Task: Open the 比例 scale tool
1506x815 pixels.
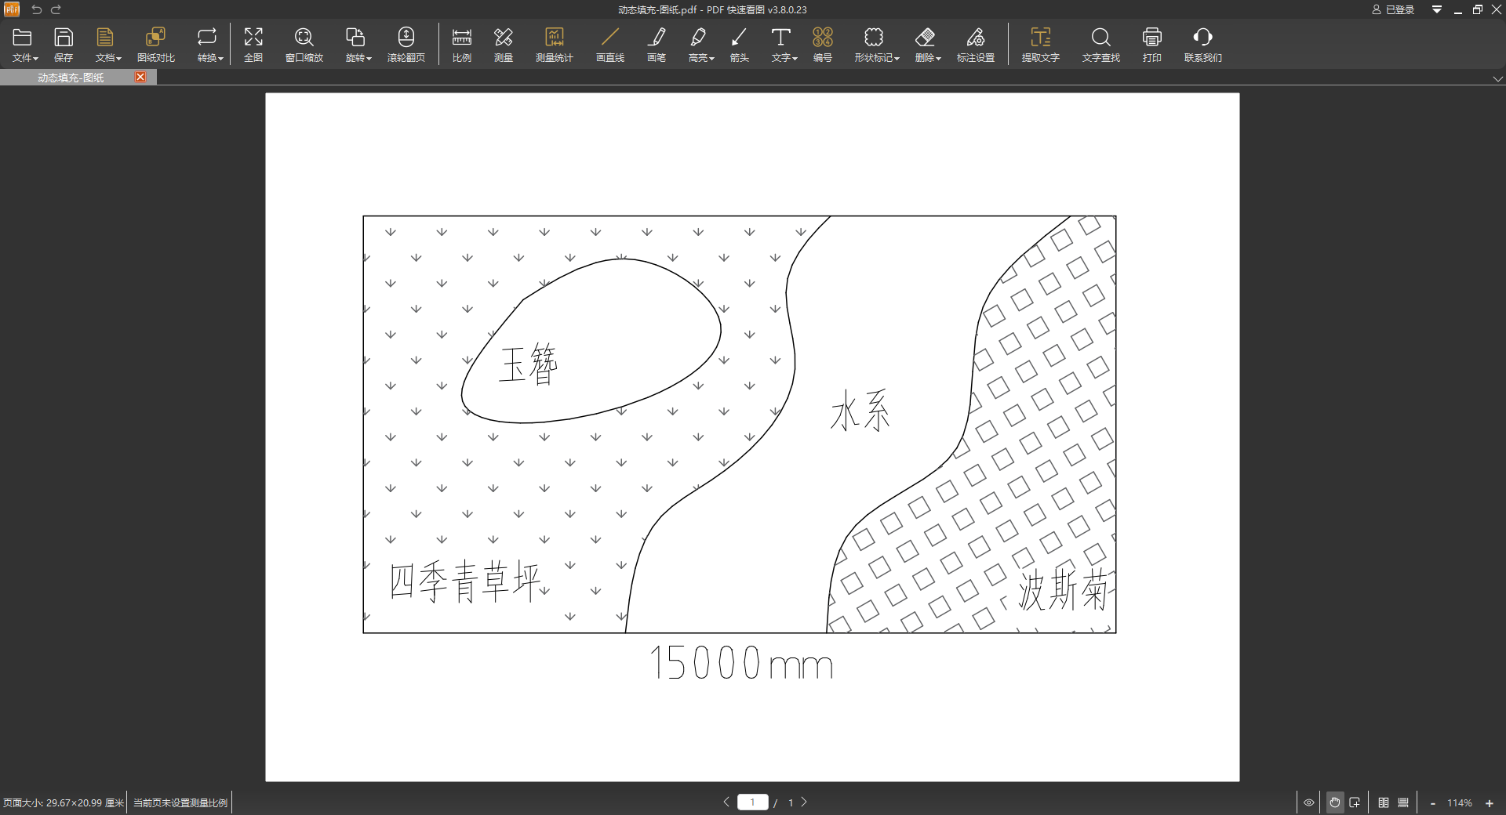Action: pos(462,45)
